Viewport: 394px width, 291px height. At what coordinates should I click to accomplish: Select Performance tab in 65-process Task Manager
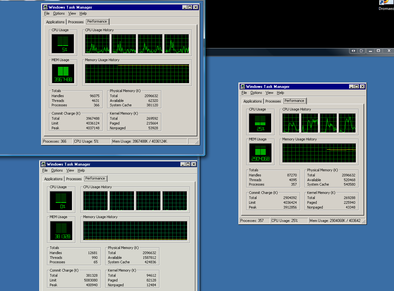(x=95, y=178)
